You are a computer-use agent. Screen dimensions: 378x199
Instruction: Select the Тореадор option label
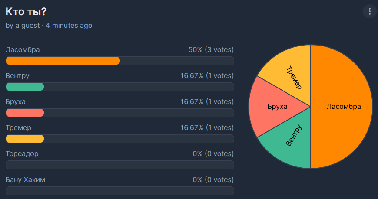pyautogui.click(x=22, y=153)
